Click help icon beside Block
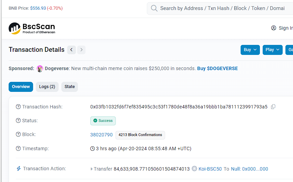The image size is (293, 182). [x=18, y=134]
